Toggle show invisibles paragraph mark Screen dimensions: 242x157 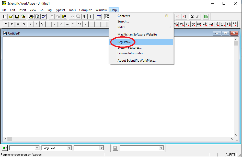[x=84, y=17]
